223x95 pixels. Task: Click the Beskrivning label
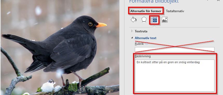143,56
